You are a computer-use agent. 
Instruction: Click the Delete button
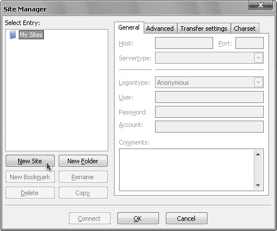30,193
